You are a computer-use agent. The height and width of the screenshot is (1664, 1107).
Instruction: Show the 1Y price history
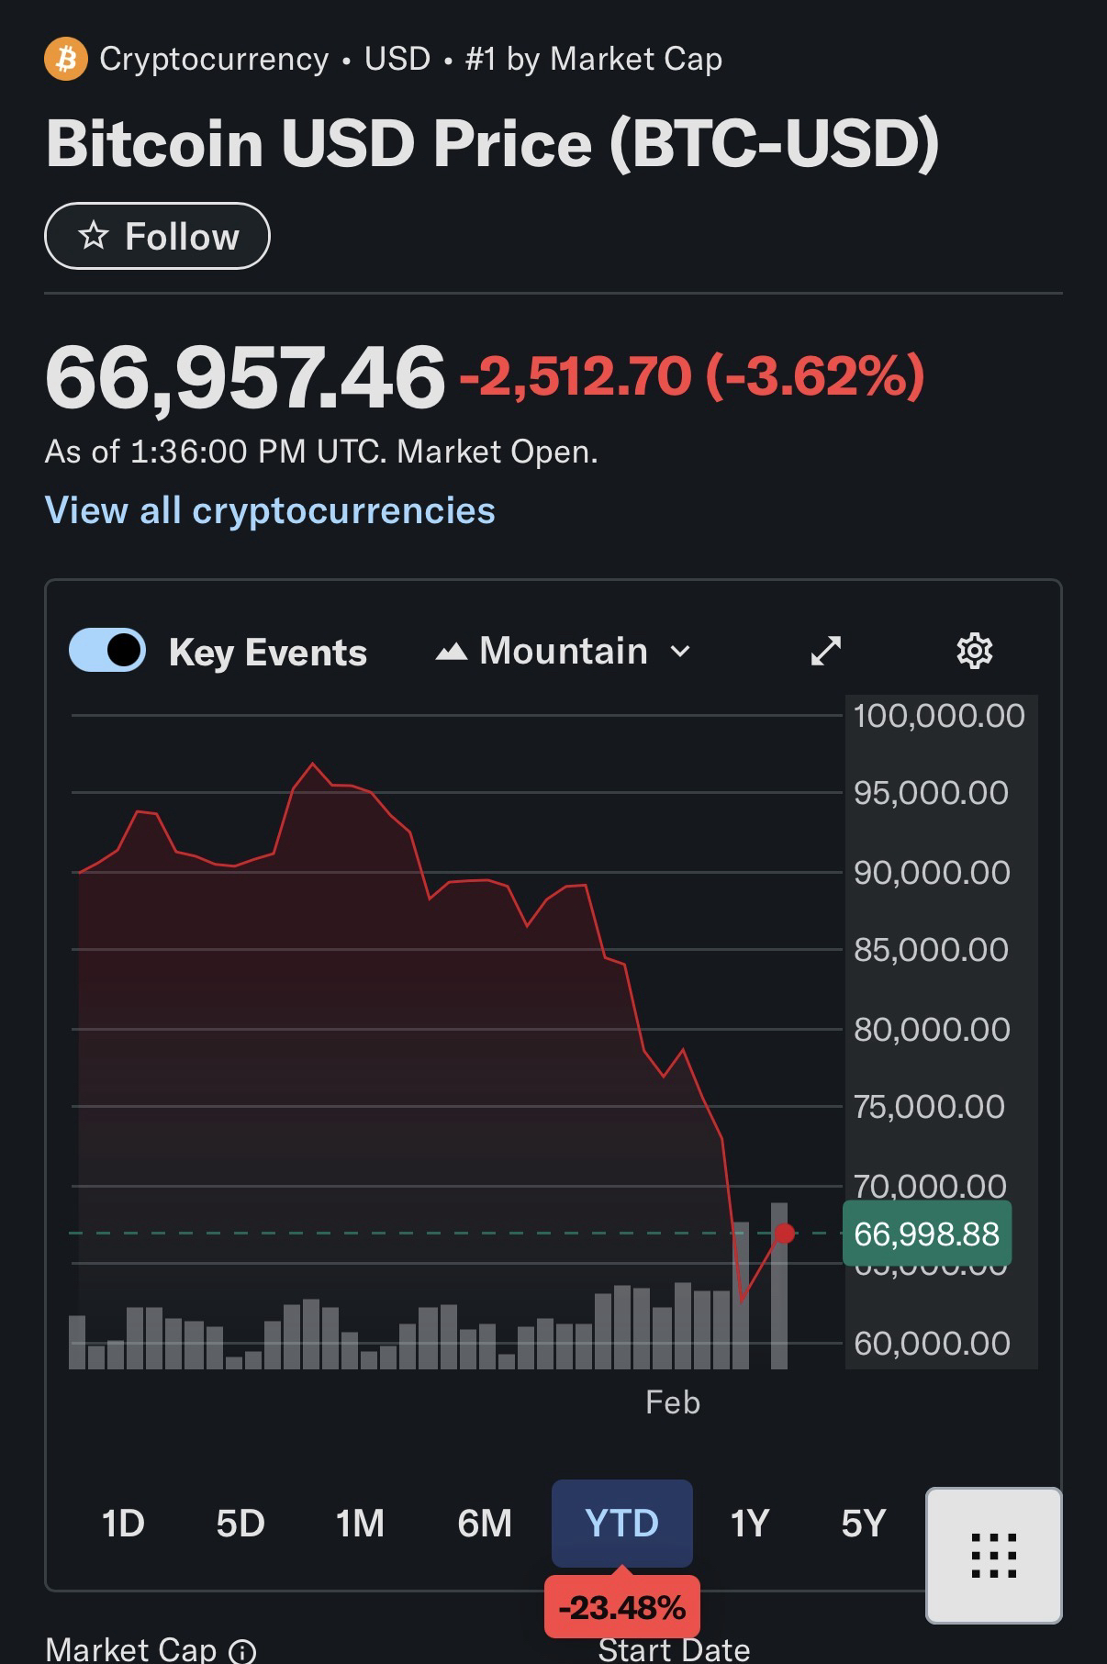(x=749, y=1524)
